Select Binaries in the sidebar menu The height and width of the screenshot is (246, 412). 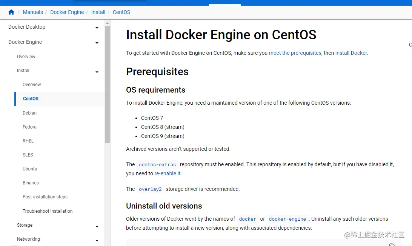point(31,183)
